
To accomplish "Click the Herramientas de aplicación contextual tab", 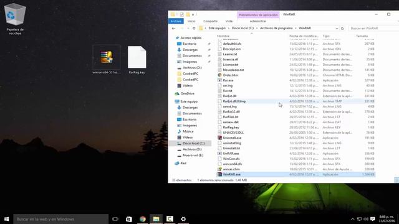I will click(258, 15).
